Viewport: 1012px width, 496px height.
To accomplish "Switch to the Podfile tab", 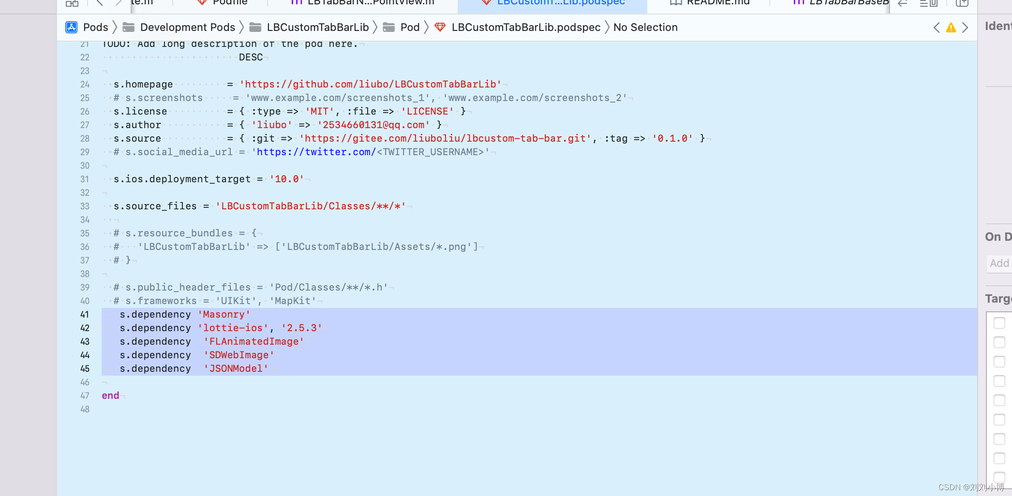I will coord(223,3).
